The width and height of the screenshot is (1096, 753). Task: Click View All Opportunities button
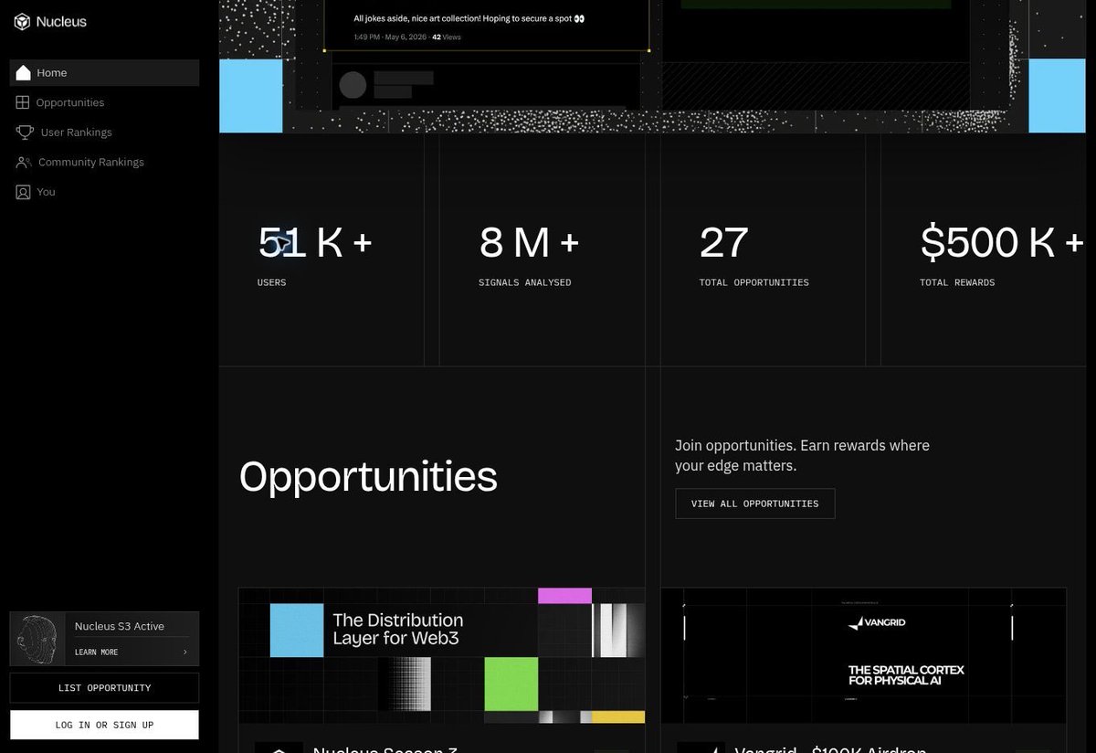tap(754, 504)
